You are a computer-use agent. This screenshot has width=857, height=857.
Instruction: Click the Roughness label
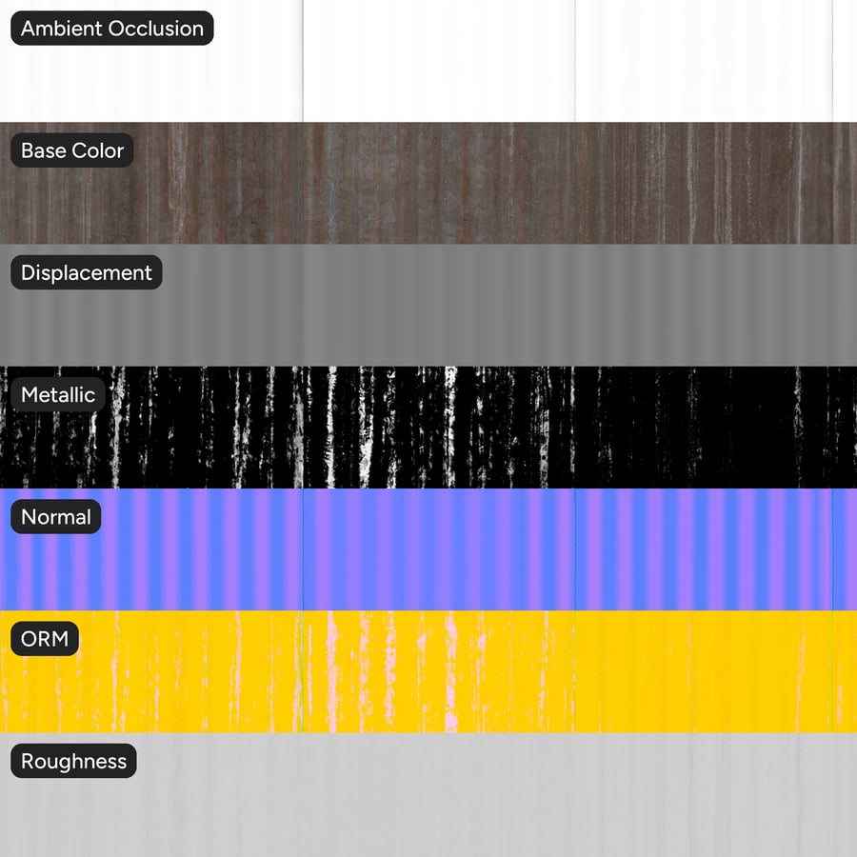click(73, 761)
